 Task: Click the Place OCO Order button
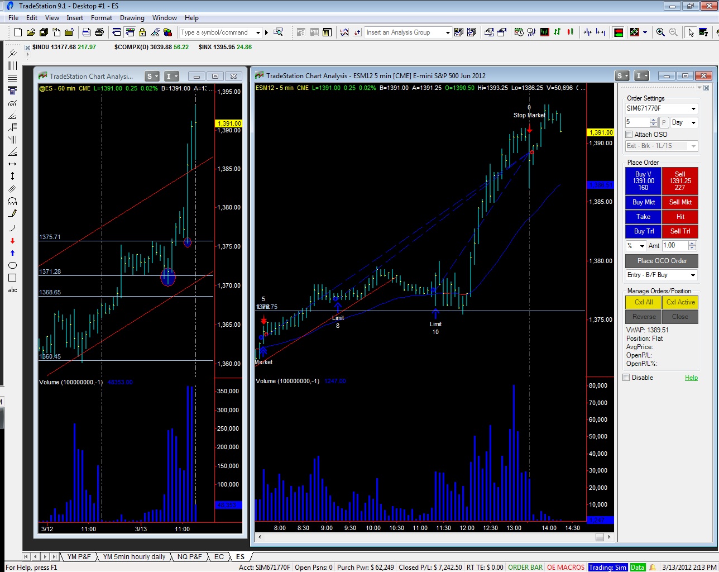pos(662,261)
